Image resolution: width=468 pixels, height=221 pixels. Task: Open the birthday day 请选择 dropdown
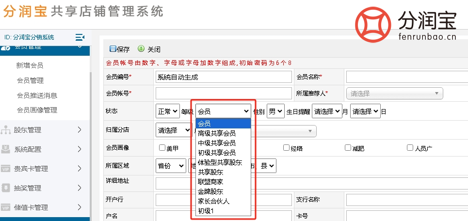365,111
